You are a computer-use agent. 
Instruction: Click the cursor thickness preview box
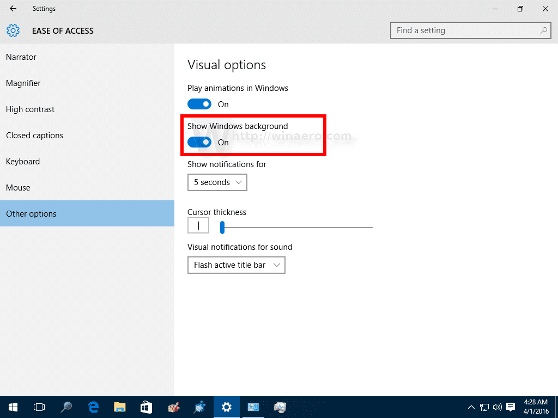tap(198, 226)
